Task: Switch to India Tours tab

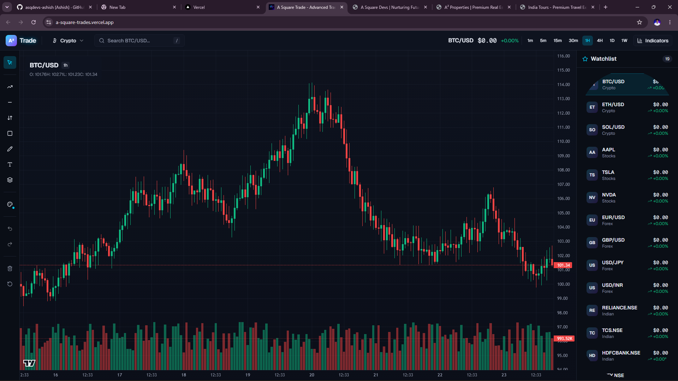Action: pyautogui.click(x=557, y=7)
